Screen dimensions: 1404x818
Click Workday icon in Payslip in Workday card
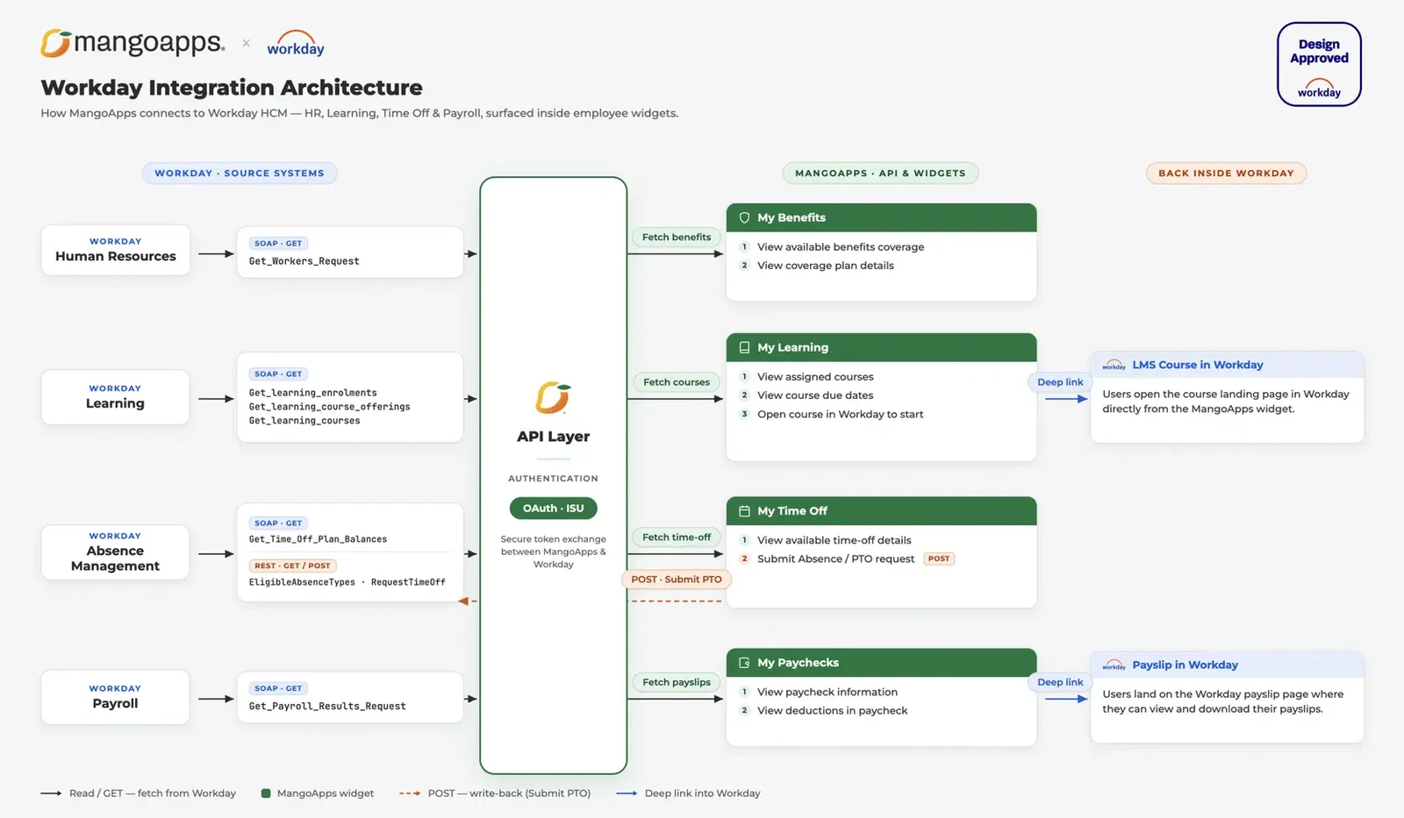tap(1114, 665)
